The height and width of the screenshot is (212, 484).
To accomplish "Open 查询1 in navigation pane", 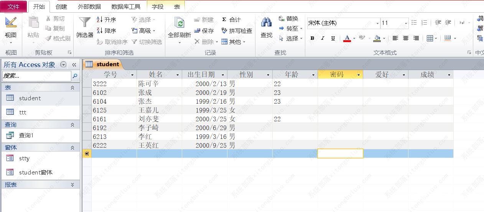I will coord(40,135).
